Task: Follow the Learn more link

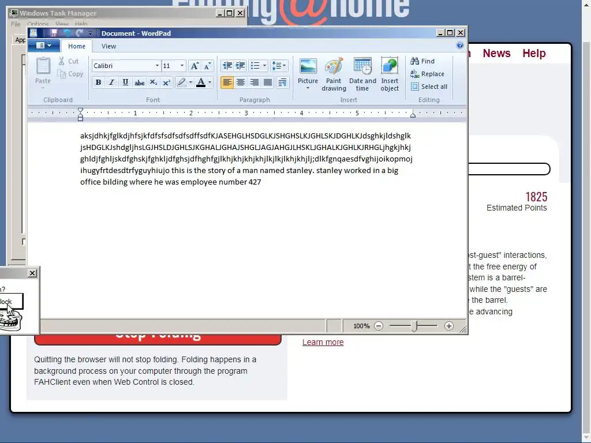Action: pos(323,342)
